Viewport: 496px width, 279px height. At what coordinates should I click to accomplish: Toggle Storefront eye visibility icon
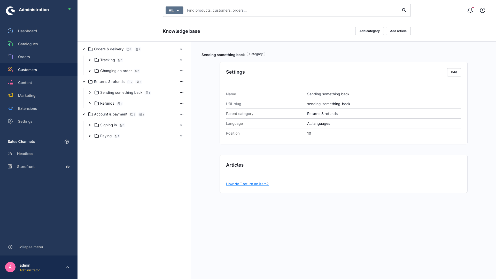pos(68,167)
